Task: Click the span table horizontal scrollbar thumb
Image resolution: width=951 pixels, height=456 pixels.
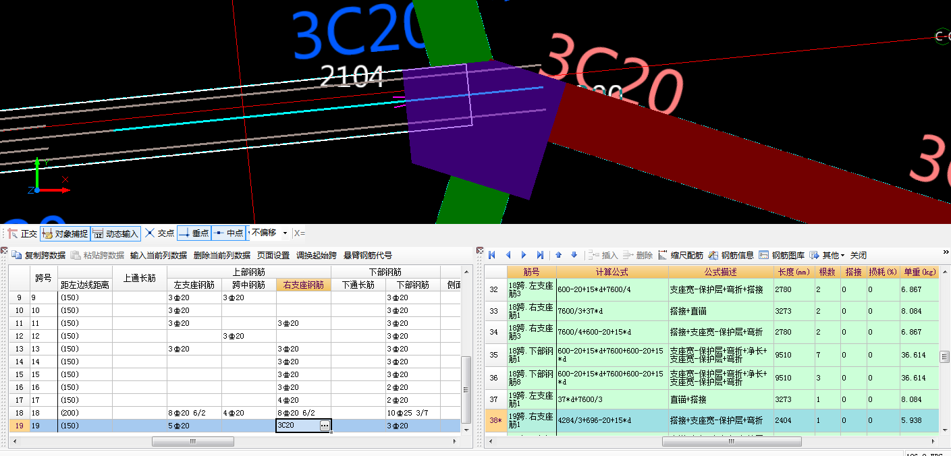Action: [x=192, y=442]
